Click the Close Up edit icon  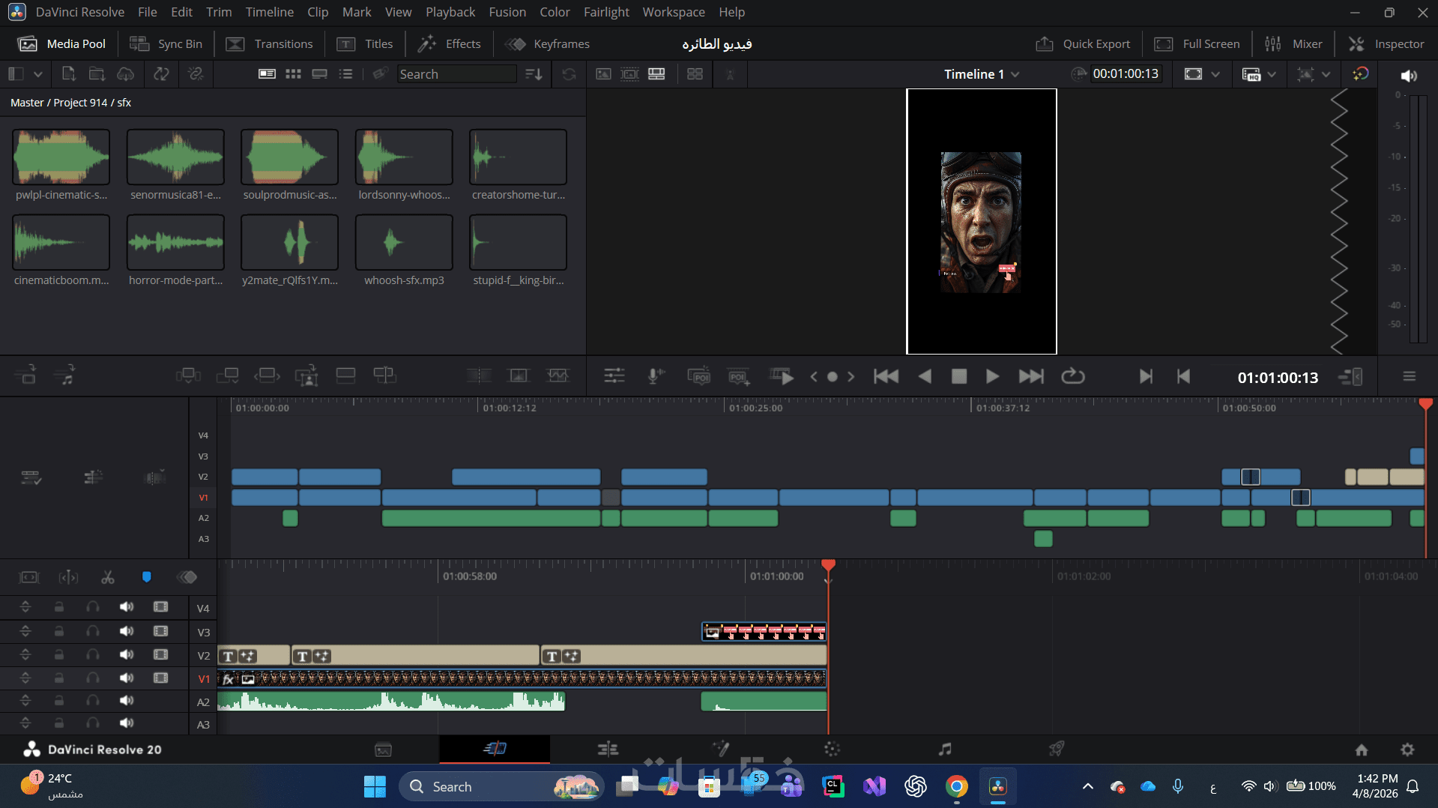(x=306, y=376)
